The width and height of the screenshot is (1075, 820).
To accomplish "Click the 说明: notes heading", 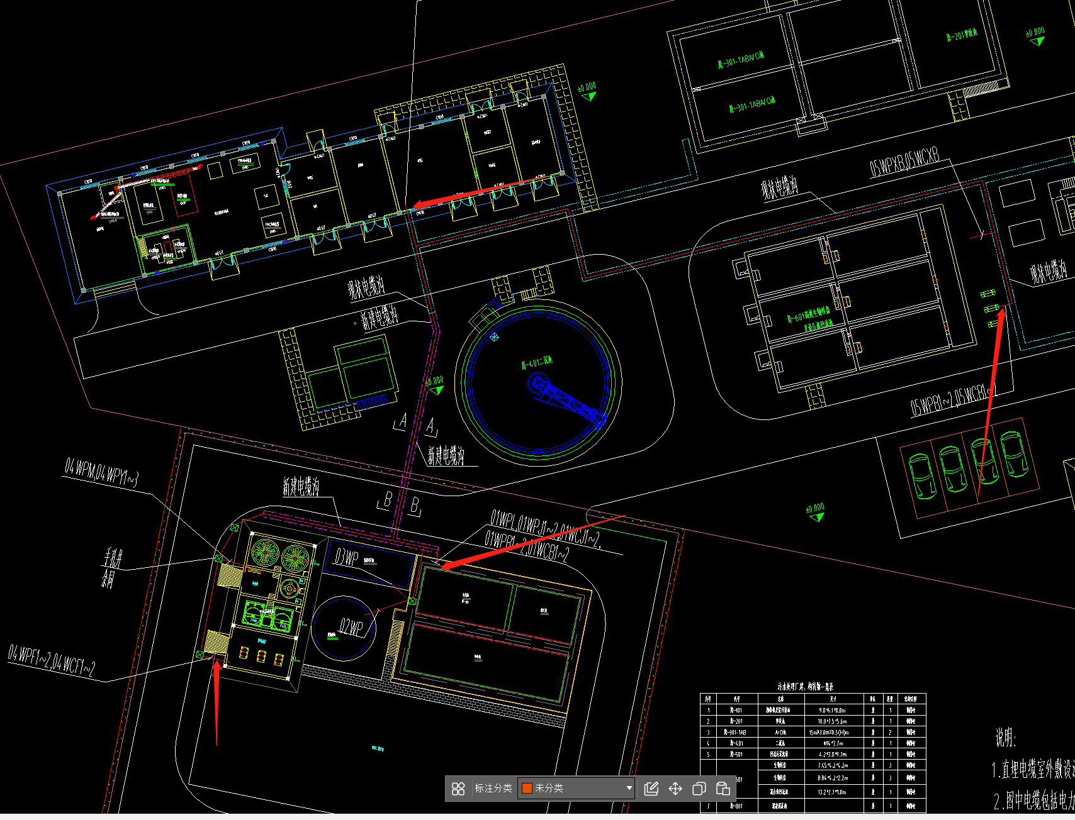I will pos(1005,737).
